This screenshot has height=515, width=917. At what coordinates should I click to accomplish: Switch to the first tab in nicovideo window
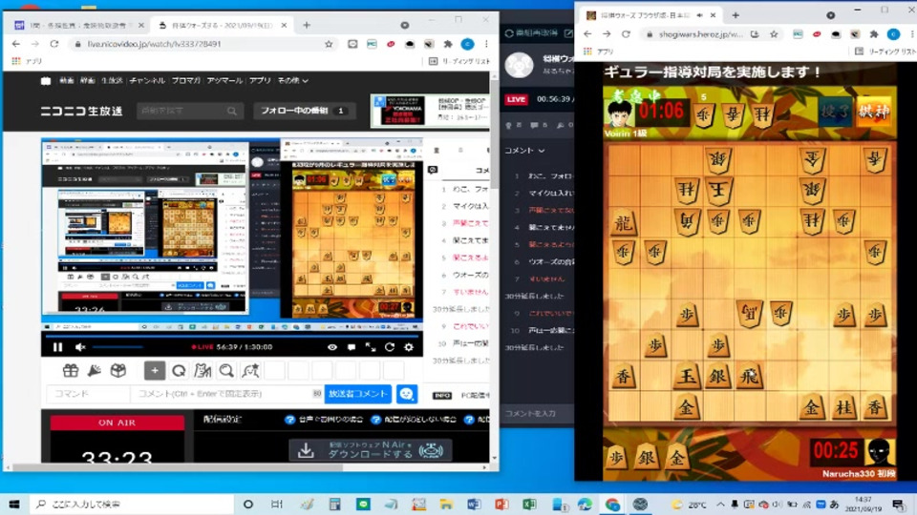pos(79,25)
